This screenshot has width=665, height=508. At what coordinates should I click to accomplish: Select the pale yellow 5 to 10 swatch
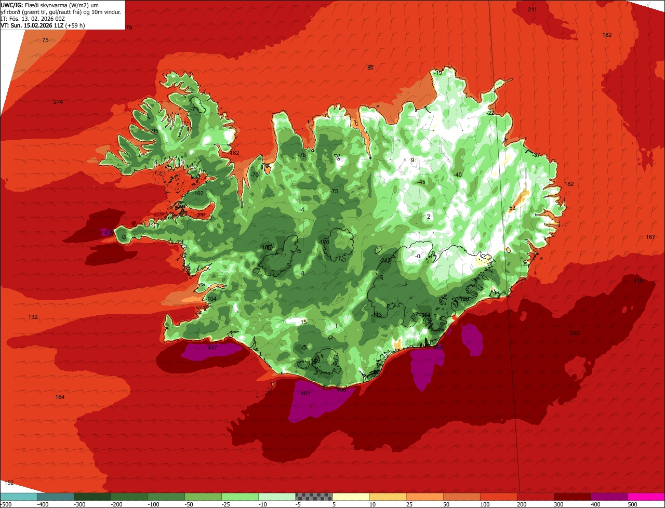(351, 497)
